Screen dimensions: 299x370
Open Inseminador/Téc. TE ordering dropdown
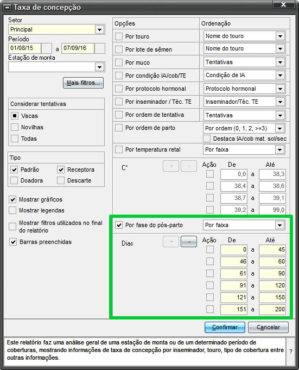pyautogui.click(x=280, y=102)
